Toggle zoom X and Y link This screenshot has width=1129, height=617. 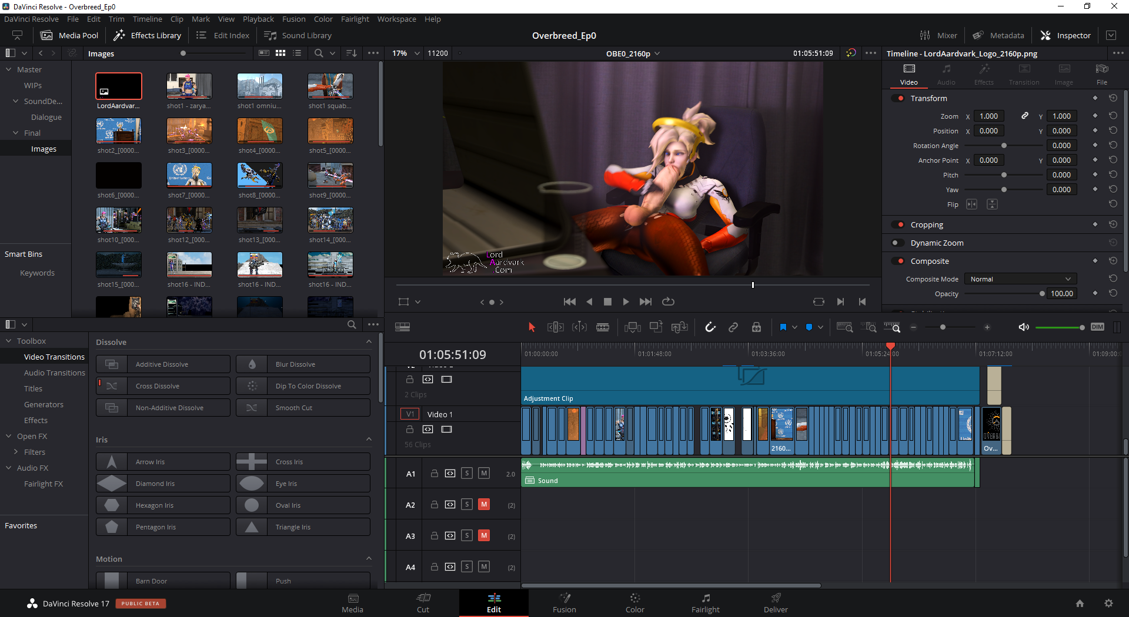click(1024, 116)
